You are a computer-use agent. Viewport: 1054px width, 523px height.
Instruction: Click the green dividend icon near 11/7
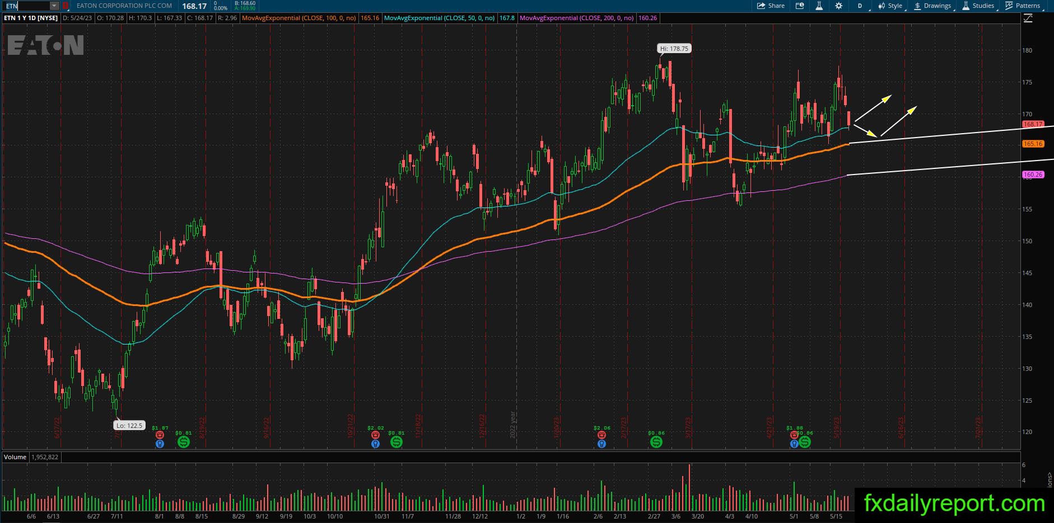tap(396, 442)
